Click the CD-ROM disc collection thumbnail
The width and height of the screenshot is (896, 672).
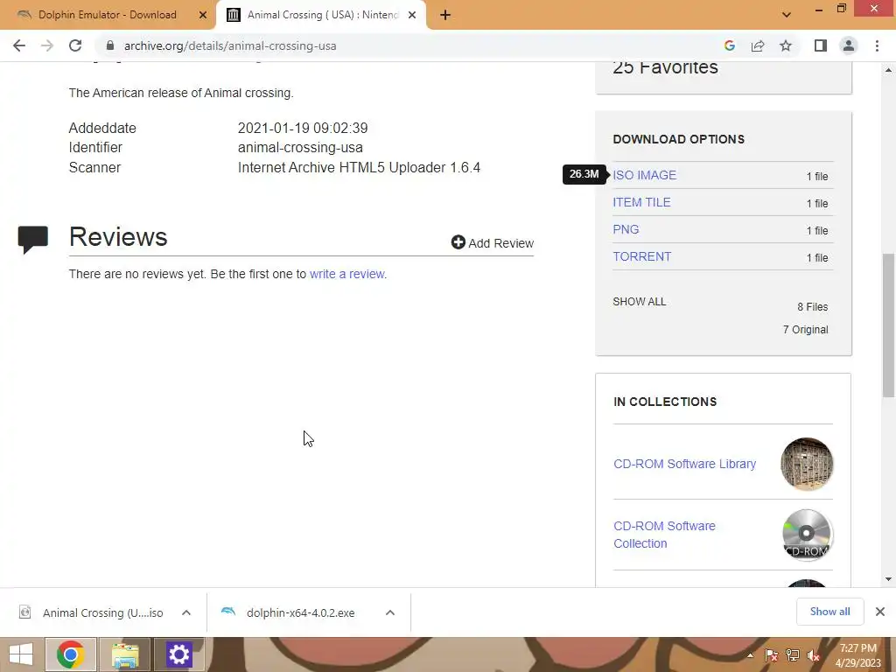click(x=806, y=535)
